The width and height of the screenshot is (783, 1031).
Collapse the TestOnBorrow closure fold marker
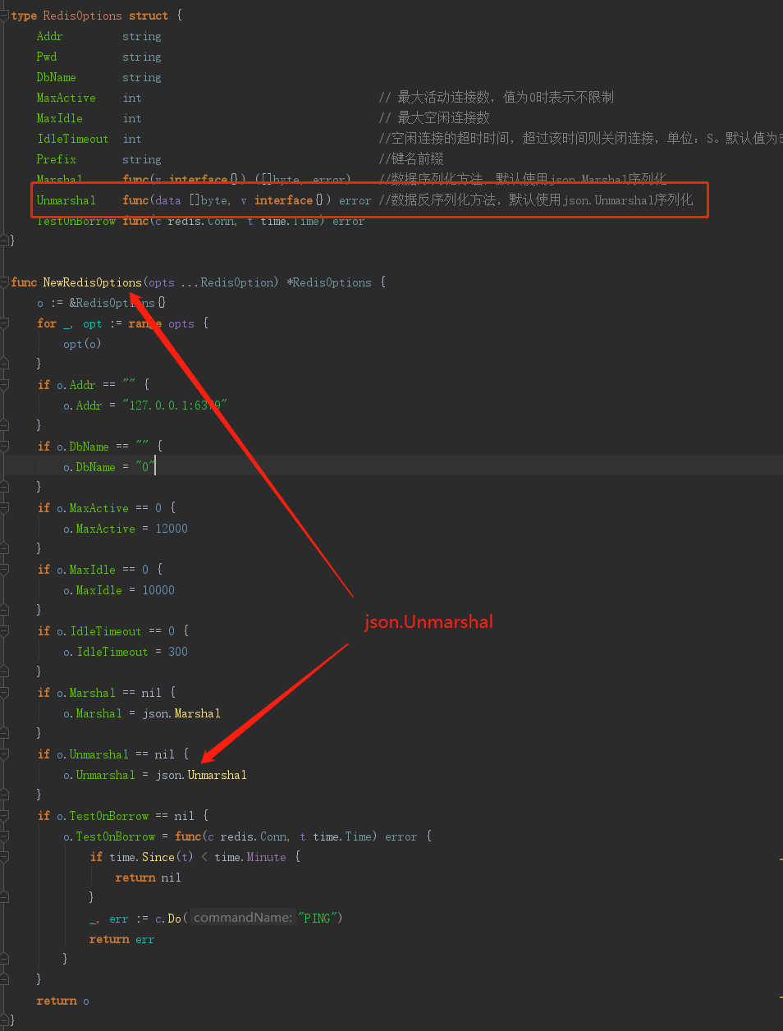6,836
